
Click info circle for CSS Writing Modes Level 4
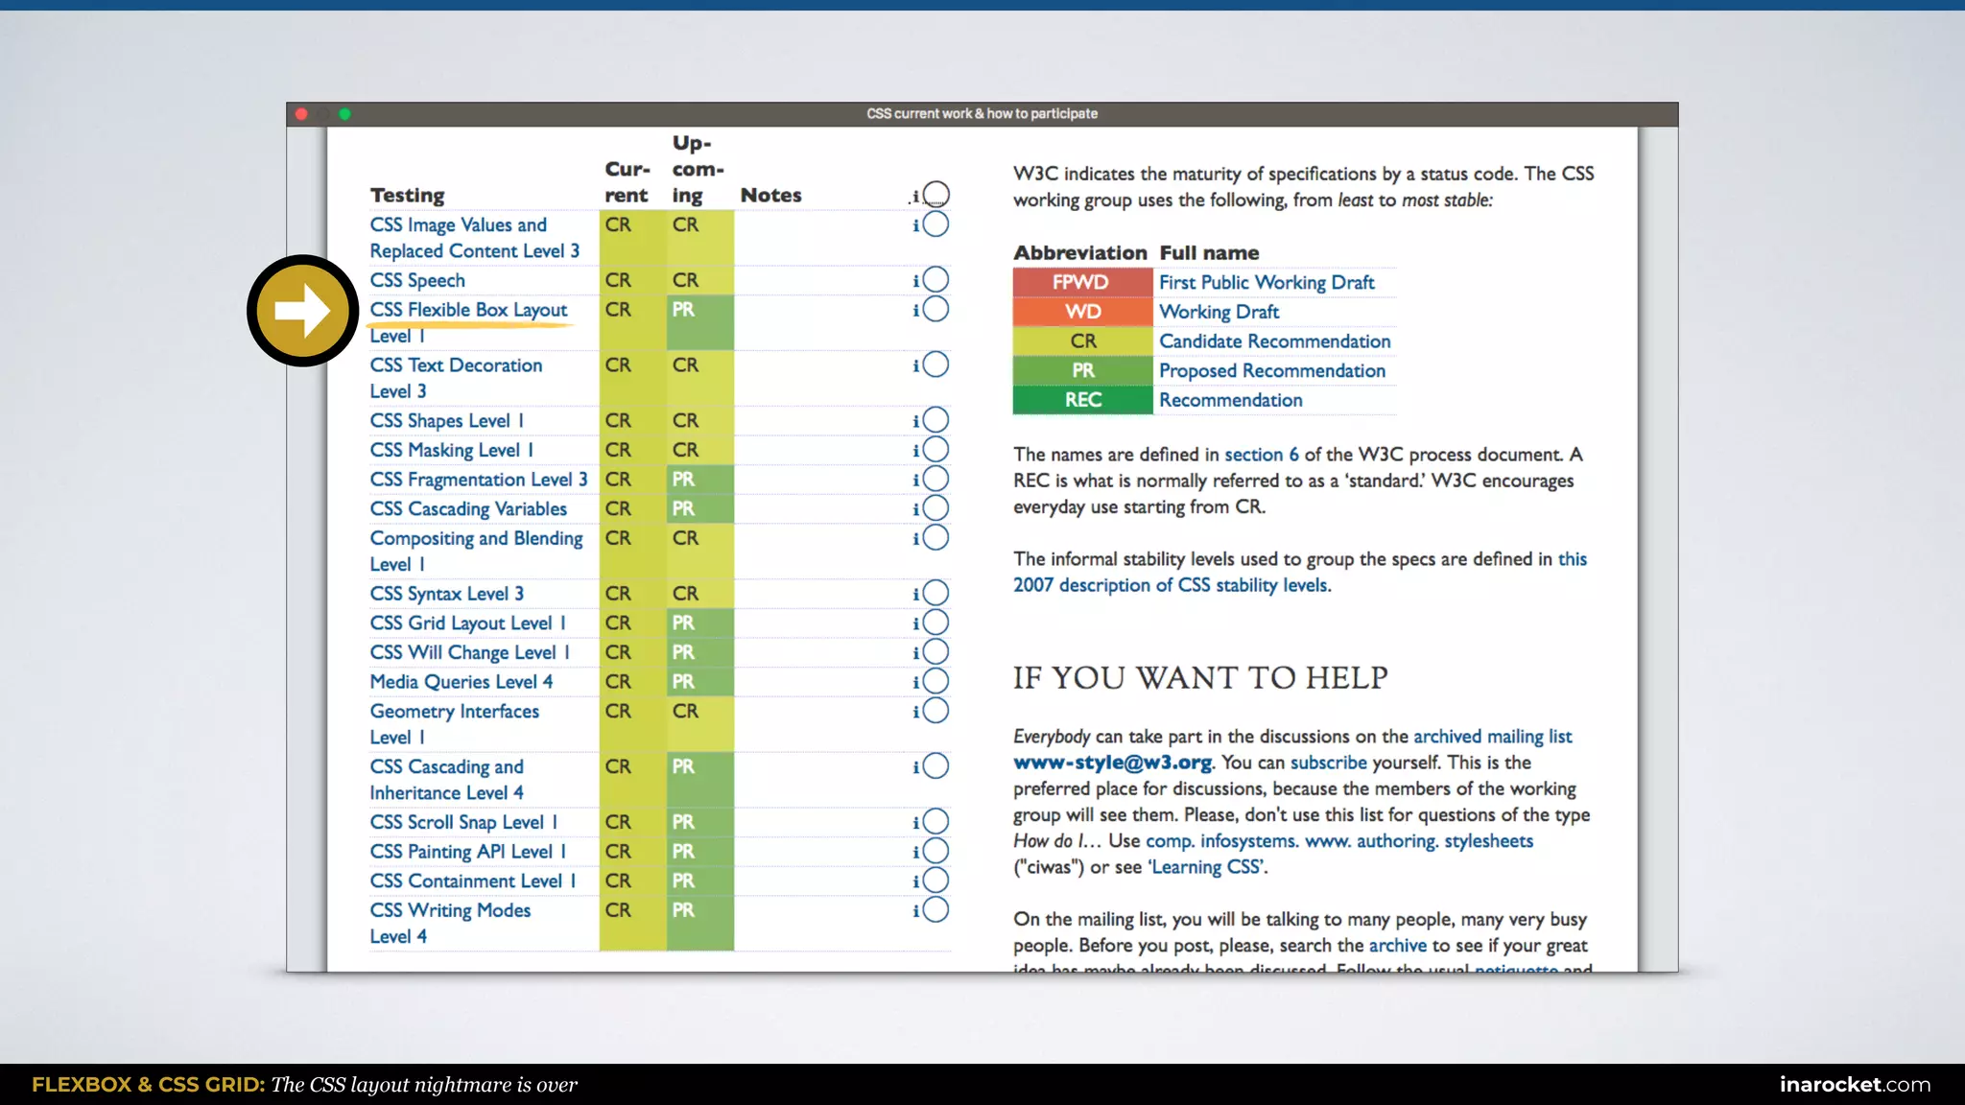[x=935, y=909]
